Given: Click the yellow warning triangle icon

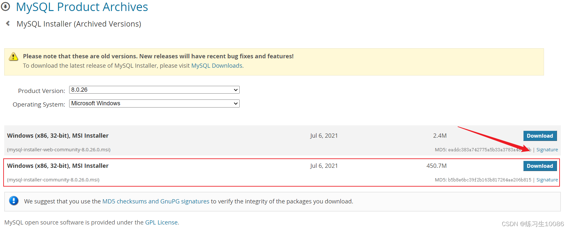Looking at the screenshot, I should (13, 57).
